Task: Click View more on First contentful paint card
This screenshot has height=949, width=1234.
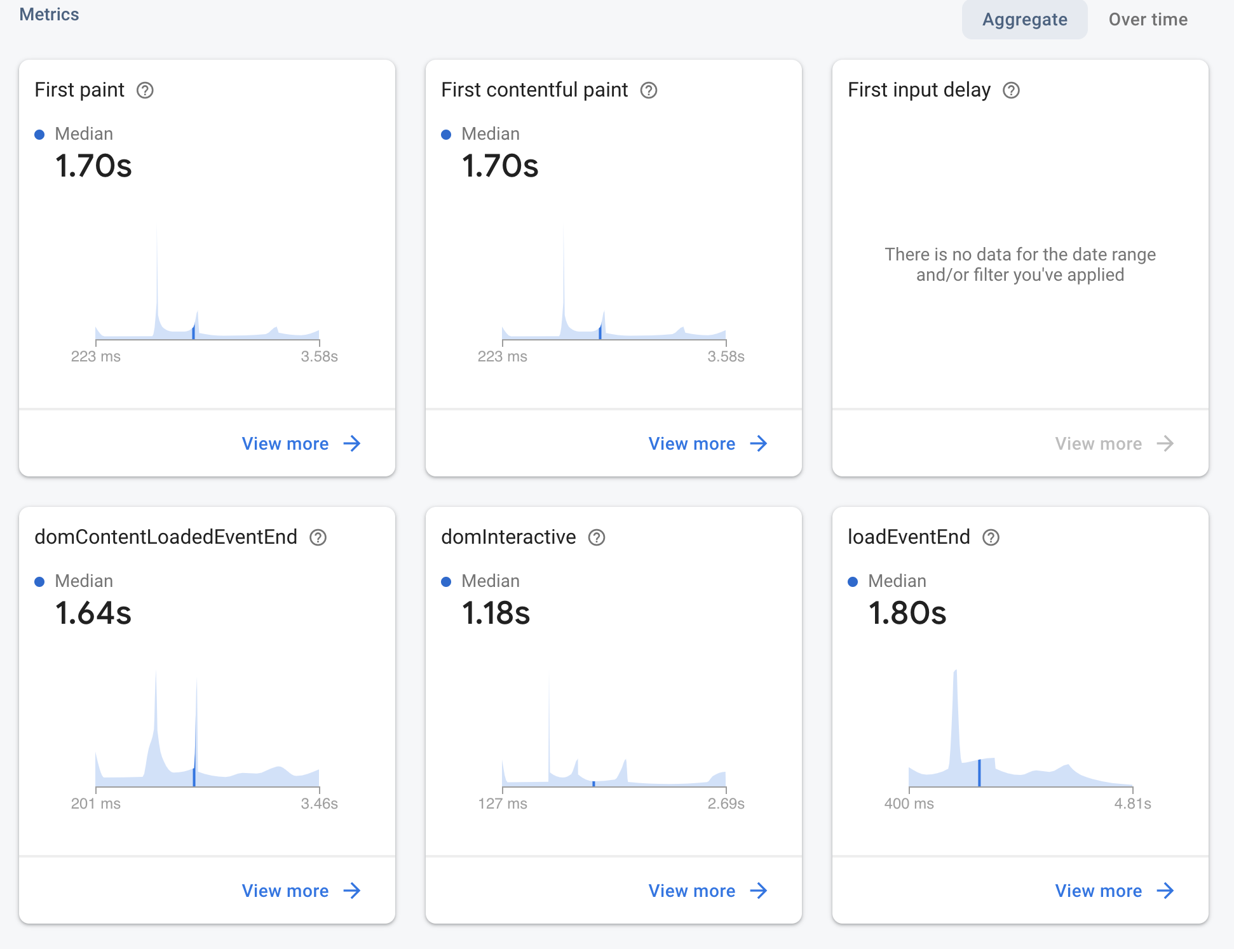Action: [x=708, y=443]
